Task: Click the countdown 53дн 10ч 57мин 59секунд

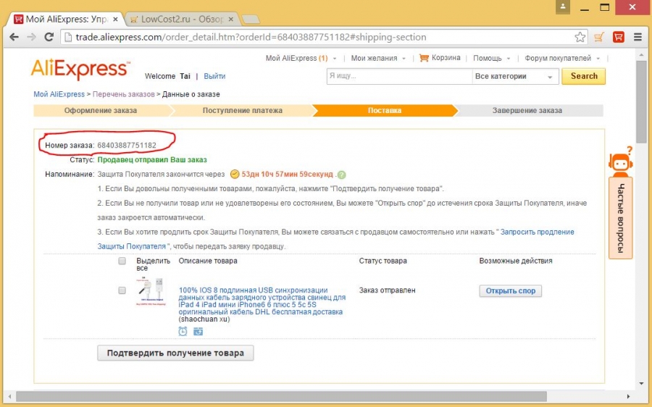Action: 288,175
